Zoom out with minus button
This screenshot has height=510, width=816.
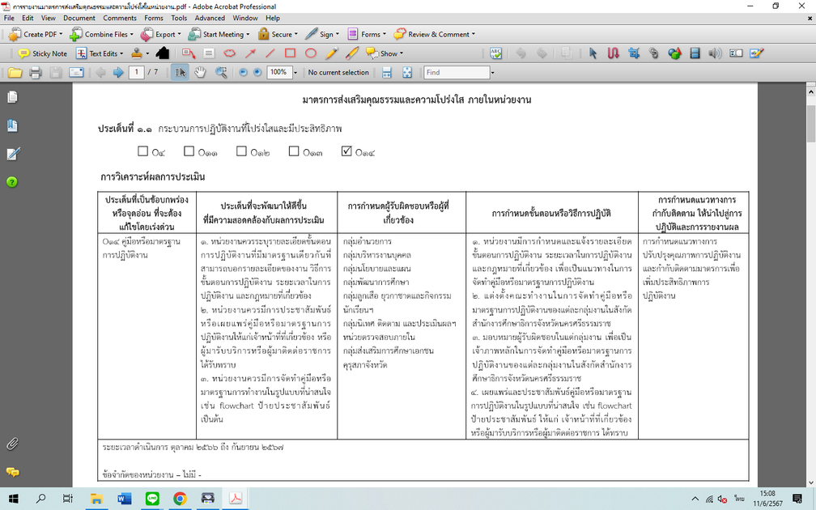[x=243, y=72]
